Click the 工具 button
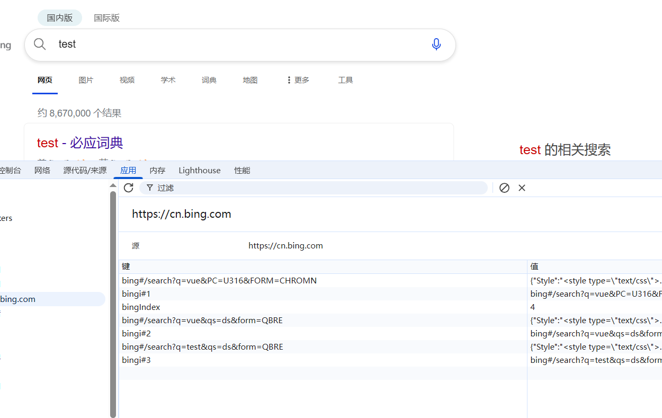Image resolution: width=662 pixels, height=418 pixels. 345,80
